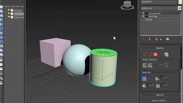Expand Unwrap UVW sub-object box
This screenshot has width=183, height=103.
coord(147,13)
